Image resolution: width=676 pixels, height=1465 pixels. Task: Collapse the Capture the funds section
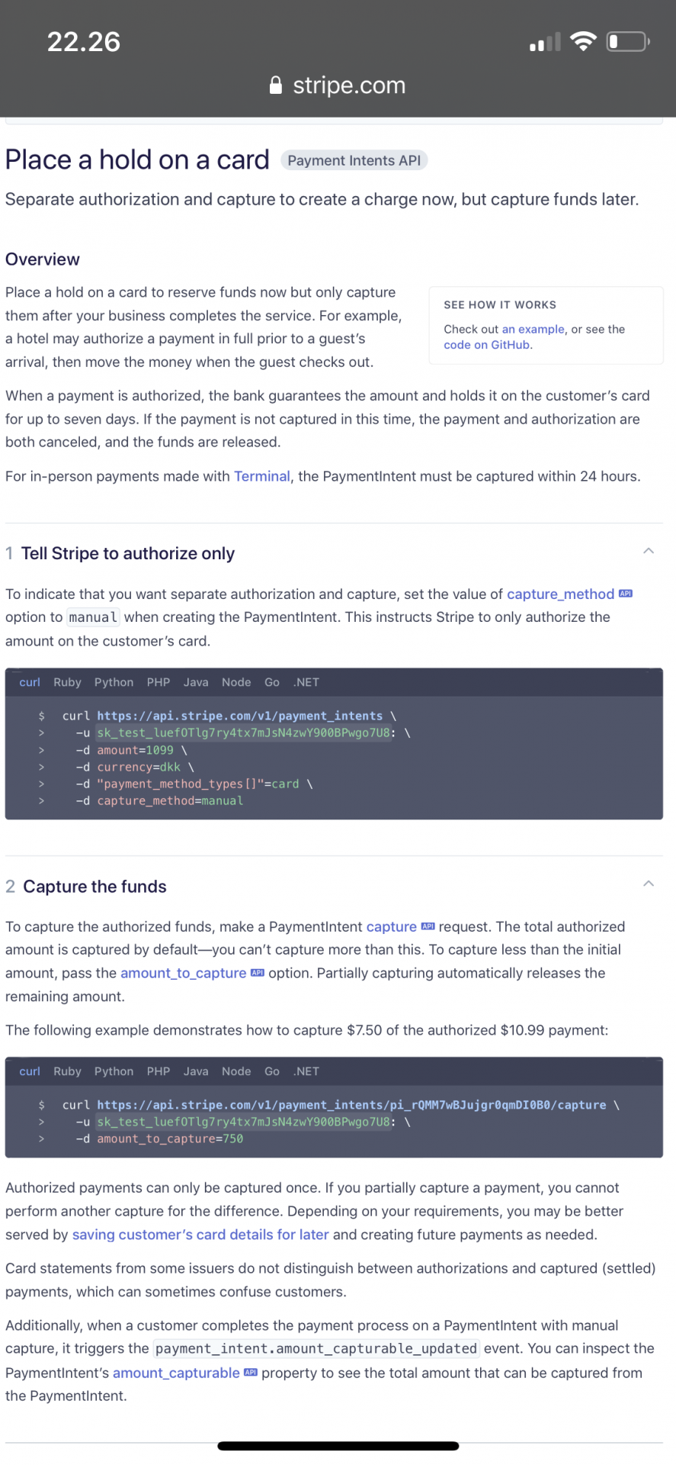pos(649,884)
